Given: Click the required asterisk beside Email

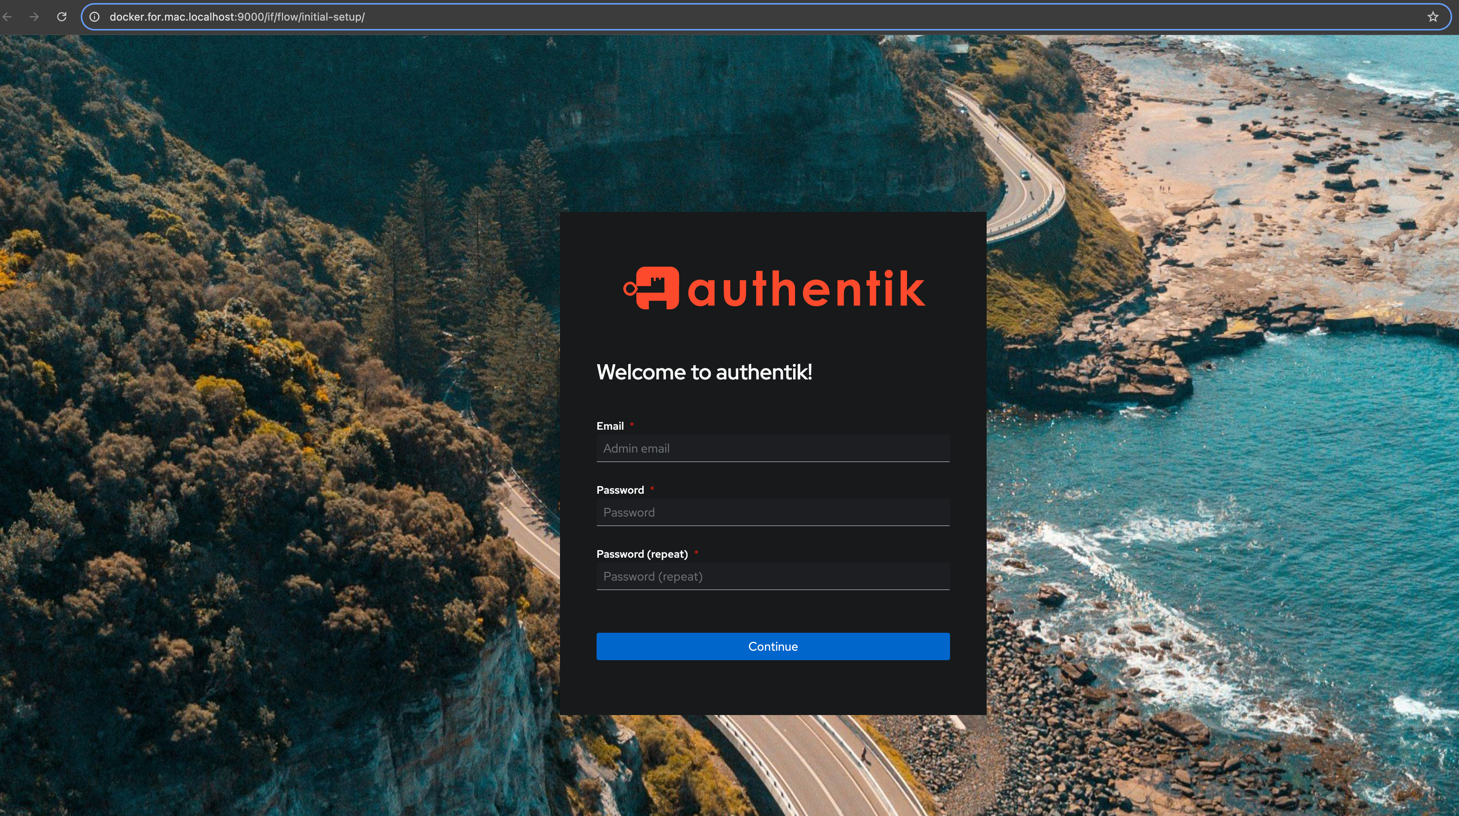Looking at the screenshot, I should [x=632, y=424].
